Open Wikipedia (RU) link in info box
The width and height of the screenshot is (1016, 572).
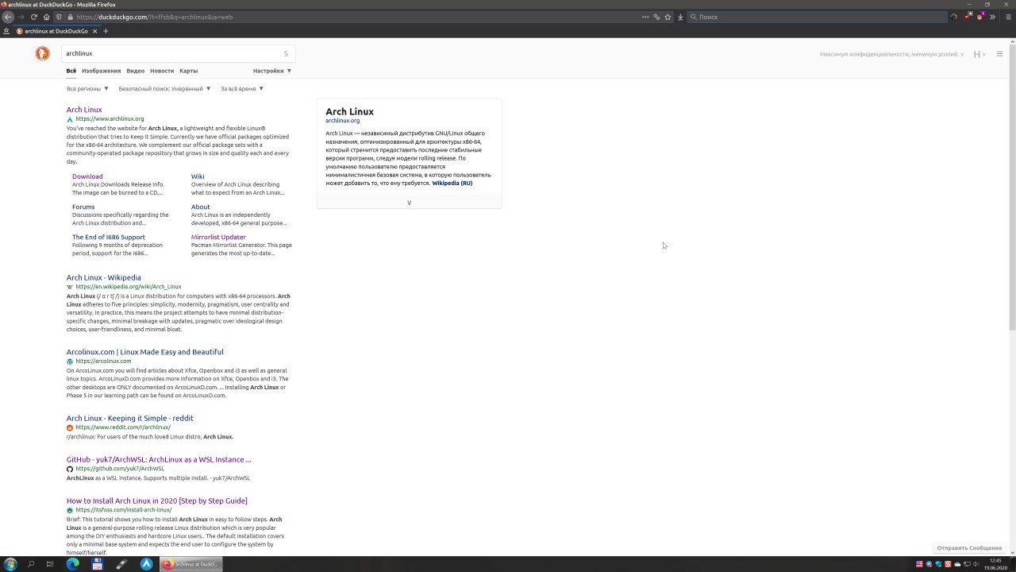click(x=452, y=184)
